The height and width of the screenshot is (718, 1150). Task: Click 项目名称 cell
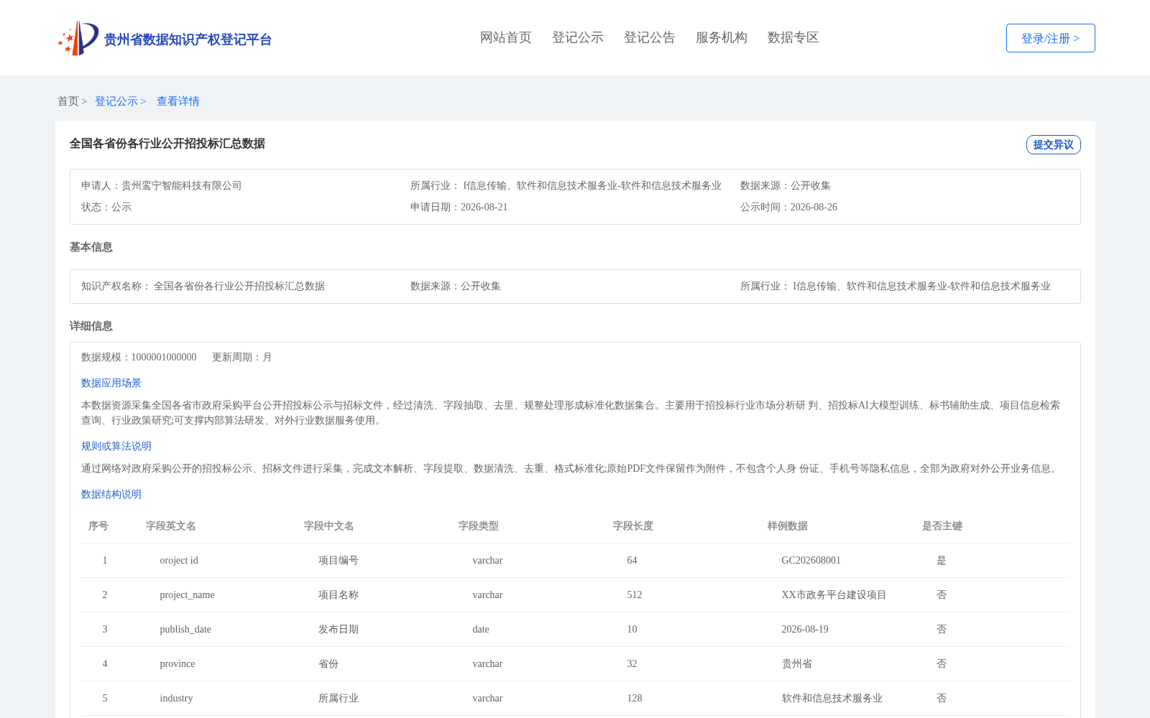339,595
